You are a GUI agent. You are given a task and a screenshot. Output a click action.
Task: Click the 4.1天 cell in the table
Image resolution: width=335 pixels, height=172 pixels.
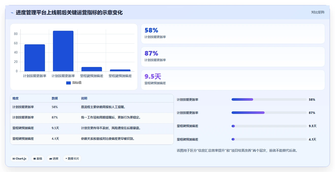pos(55,139)
